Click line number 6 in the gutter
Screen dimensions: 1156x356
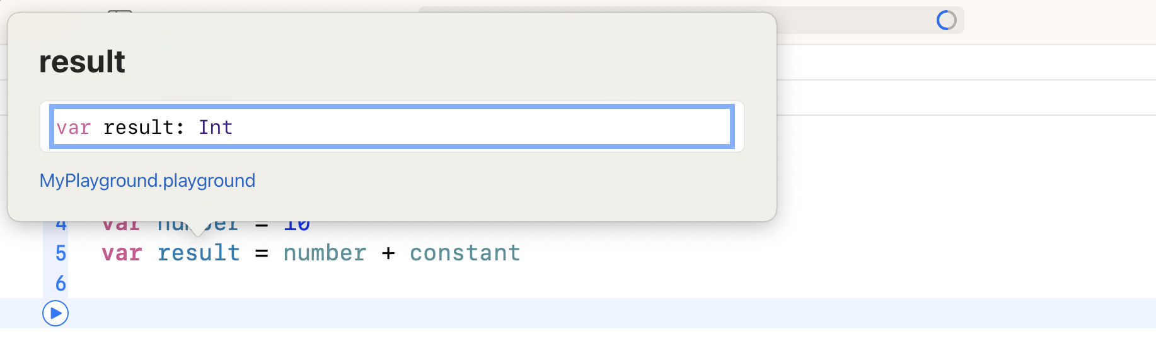61,283
